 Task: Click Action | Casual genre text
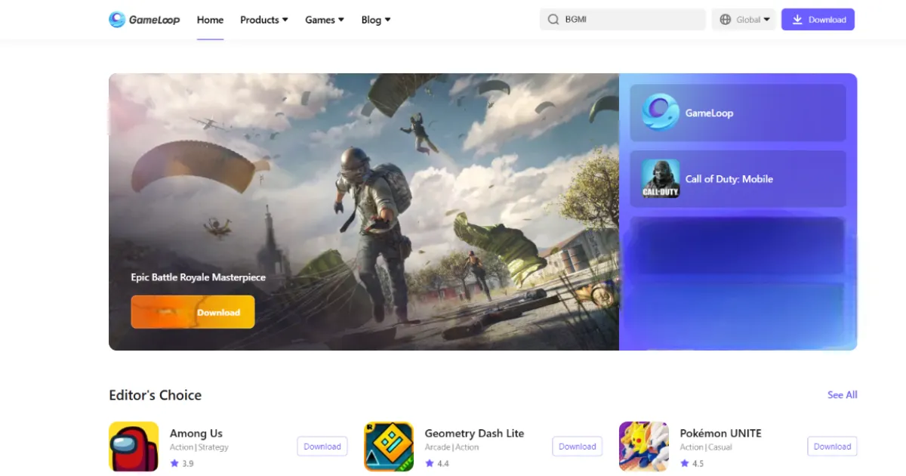tap(707, 447)
